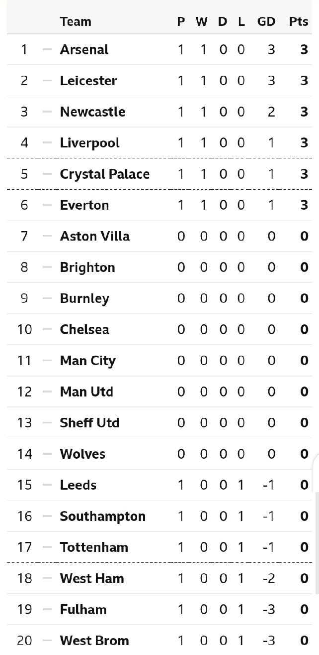Click the GD column header

(x=266, y=21)
